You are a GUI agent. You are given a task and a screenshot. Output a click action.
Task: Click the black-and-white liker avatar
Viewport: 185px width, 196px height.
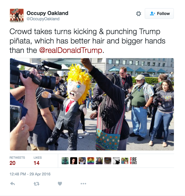(x=116, y=161)
